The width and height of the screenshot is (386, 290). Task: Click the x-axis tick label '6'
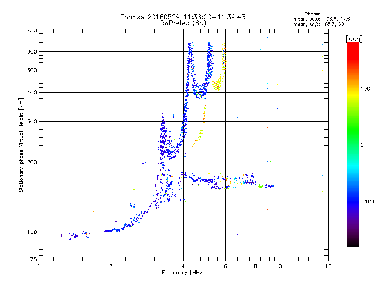coord(225,266)
